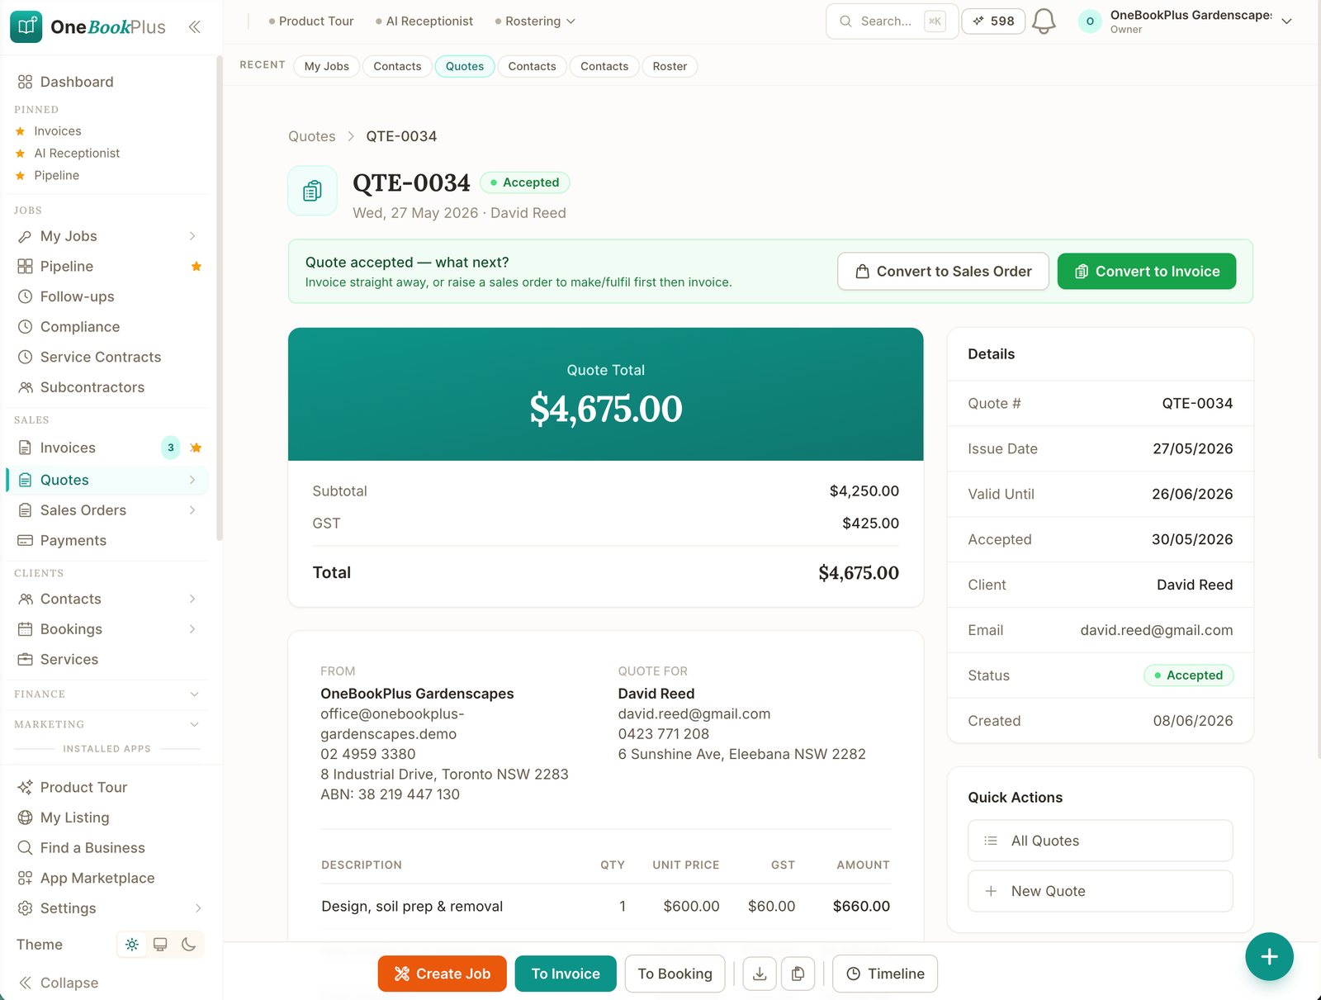Screen dimensions: 1321x1000
Task: Open App Marketplace in the sidebar
Action: click(97, 878)
